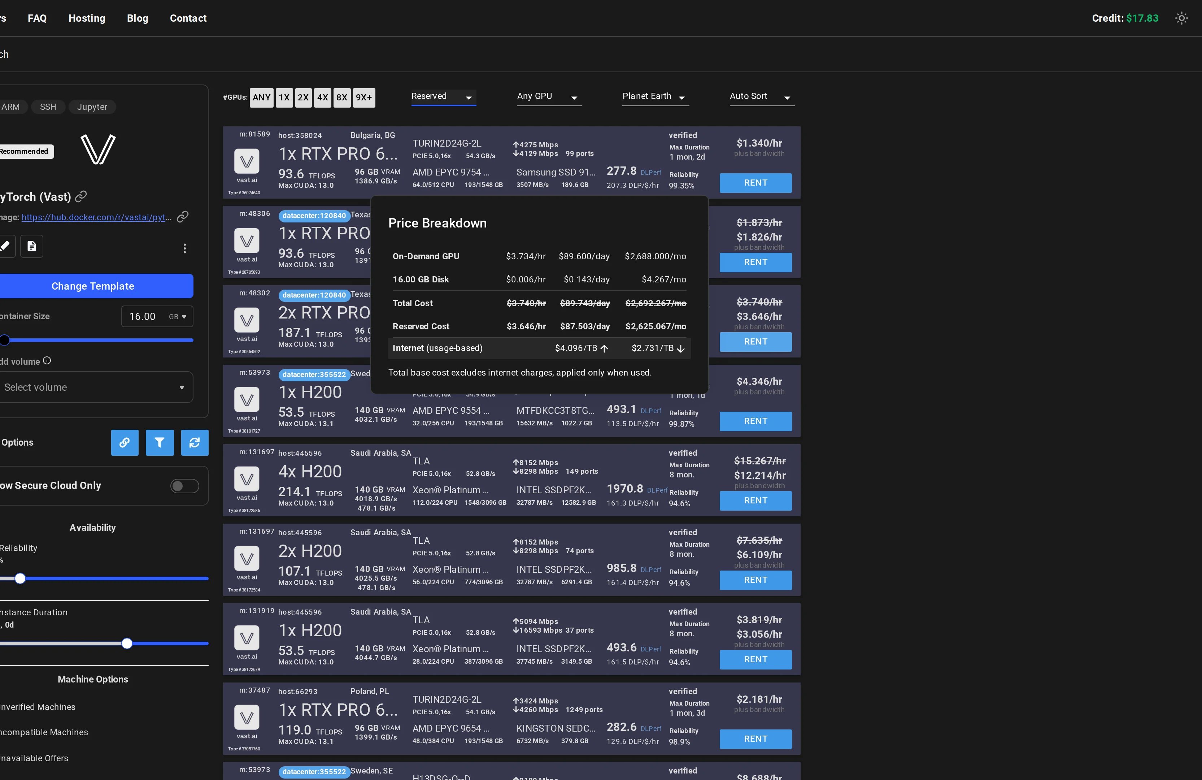1202x780 pixels.
Task: Click the blue refresh offers button
Action: (x=195, y=442)
